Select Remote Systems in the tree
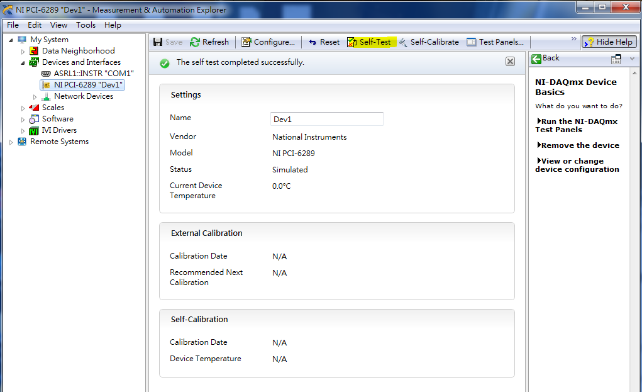The height and width of the screenshot is (392, 642). (59, 142)
